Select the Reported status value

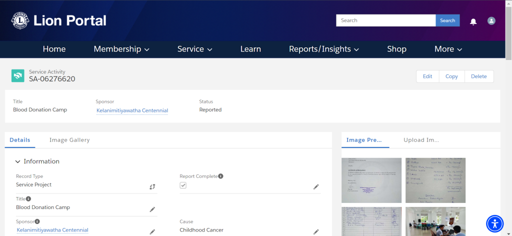(210, 109)
